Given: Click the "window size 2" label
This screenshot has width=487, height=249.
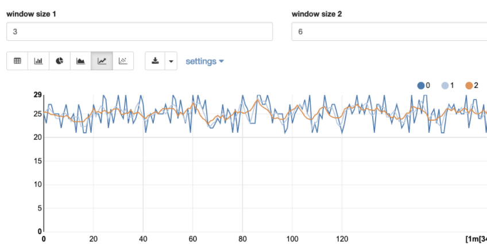Looking at the screenshot, I should point(317,14).
